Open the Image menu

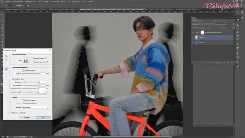(x=31, y=2)
